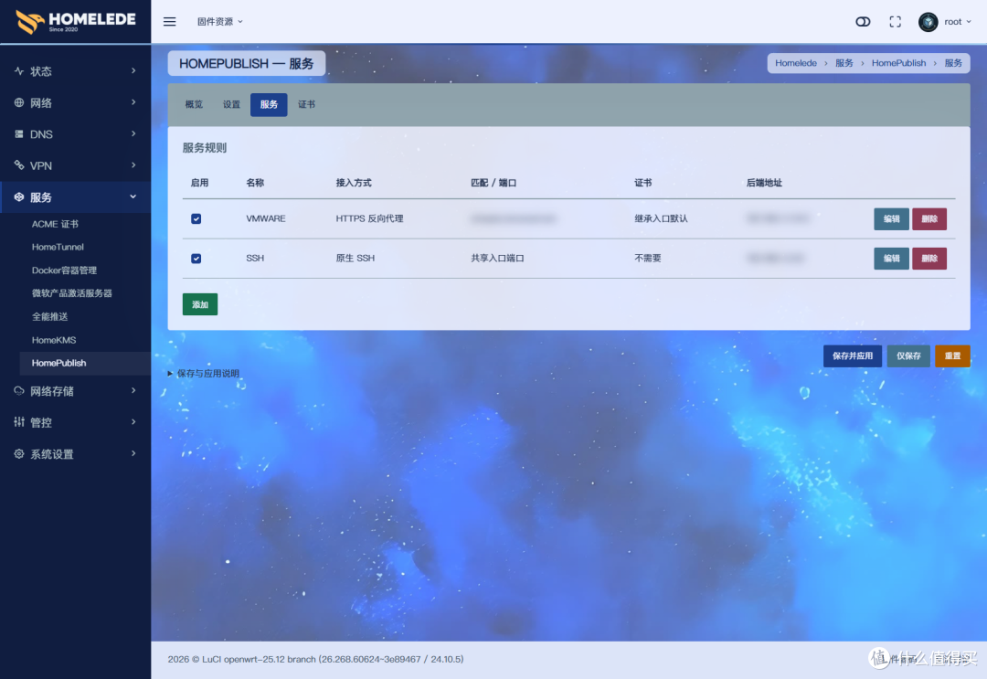
Task: Click HomePublish breadcrumb link
Action: [x=898, y=63]
